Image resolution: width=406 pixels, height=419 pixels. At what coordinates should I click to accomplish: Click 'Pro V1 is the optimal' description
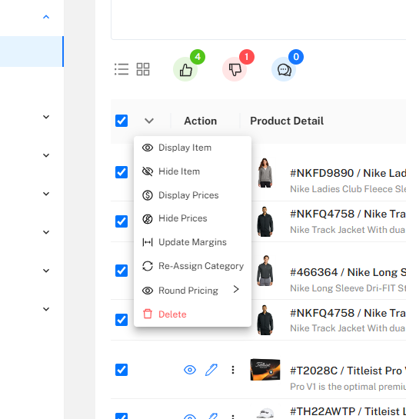point(348,387)
